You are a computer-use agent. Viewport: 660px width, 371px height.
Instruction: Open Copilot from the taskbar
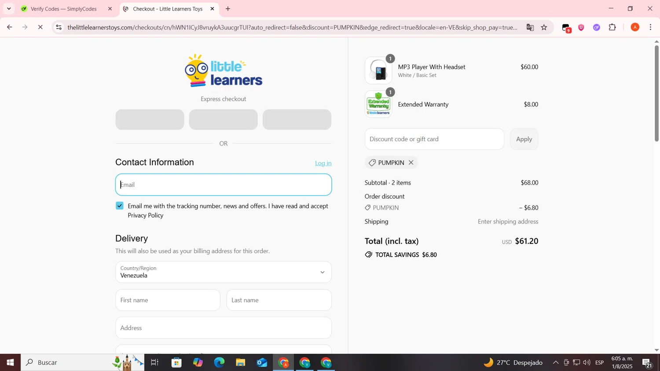[x=198, y=363]
